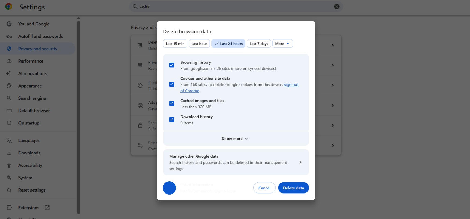Click the Default browser window icon

(9, 111)
